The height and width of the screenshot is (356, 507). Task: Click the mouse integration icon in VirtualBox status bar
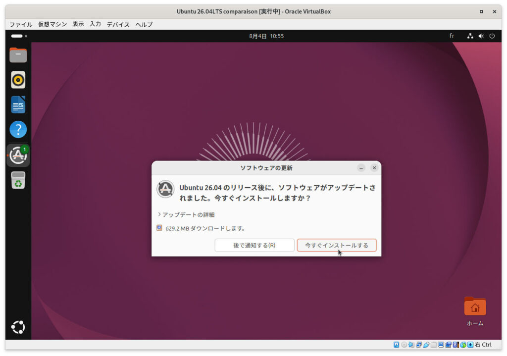point(463,345)
